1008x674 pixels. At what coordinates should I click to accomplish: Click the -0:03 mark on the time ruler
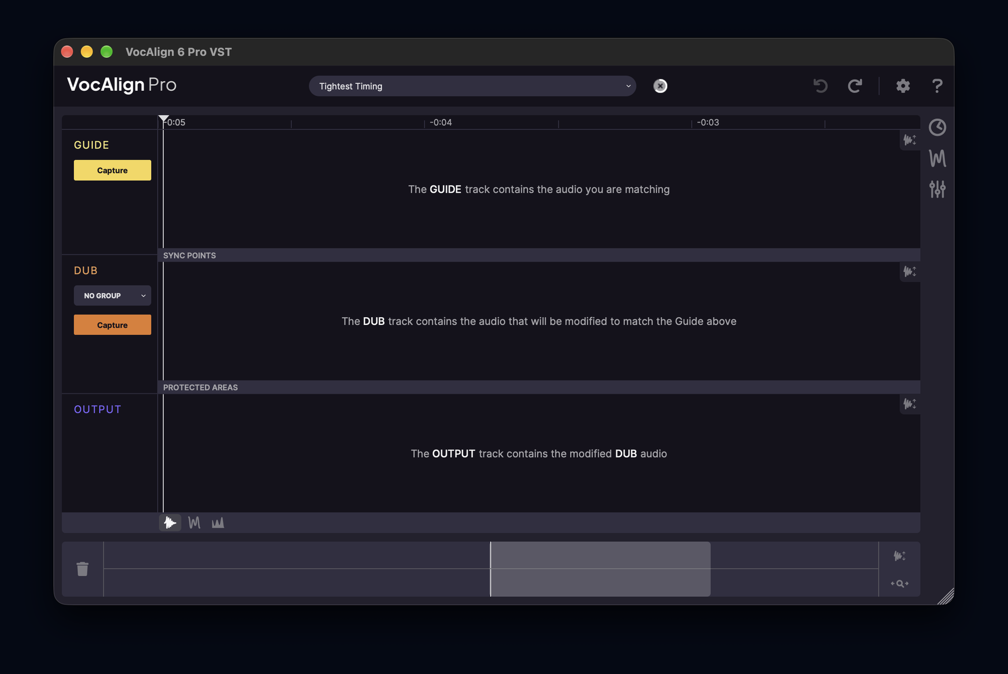click(x=707, y=122)
